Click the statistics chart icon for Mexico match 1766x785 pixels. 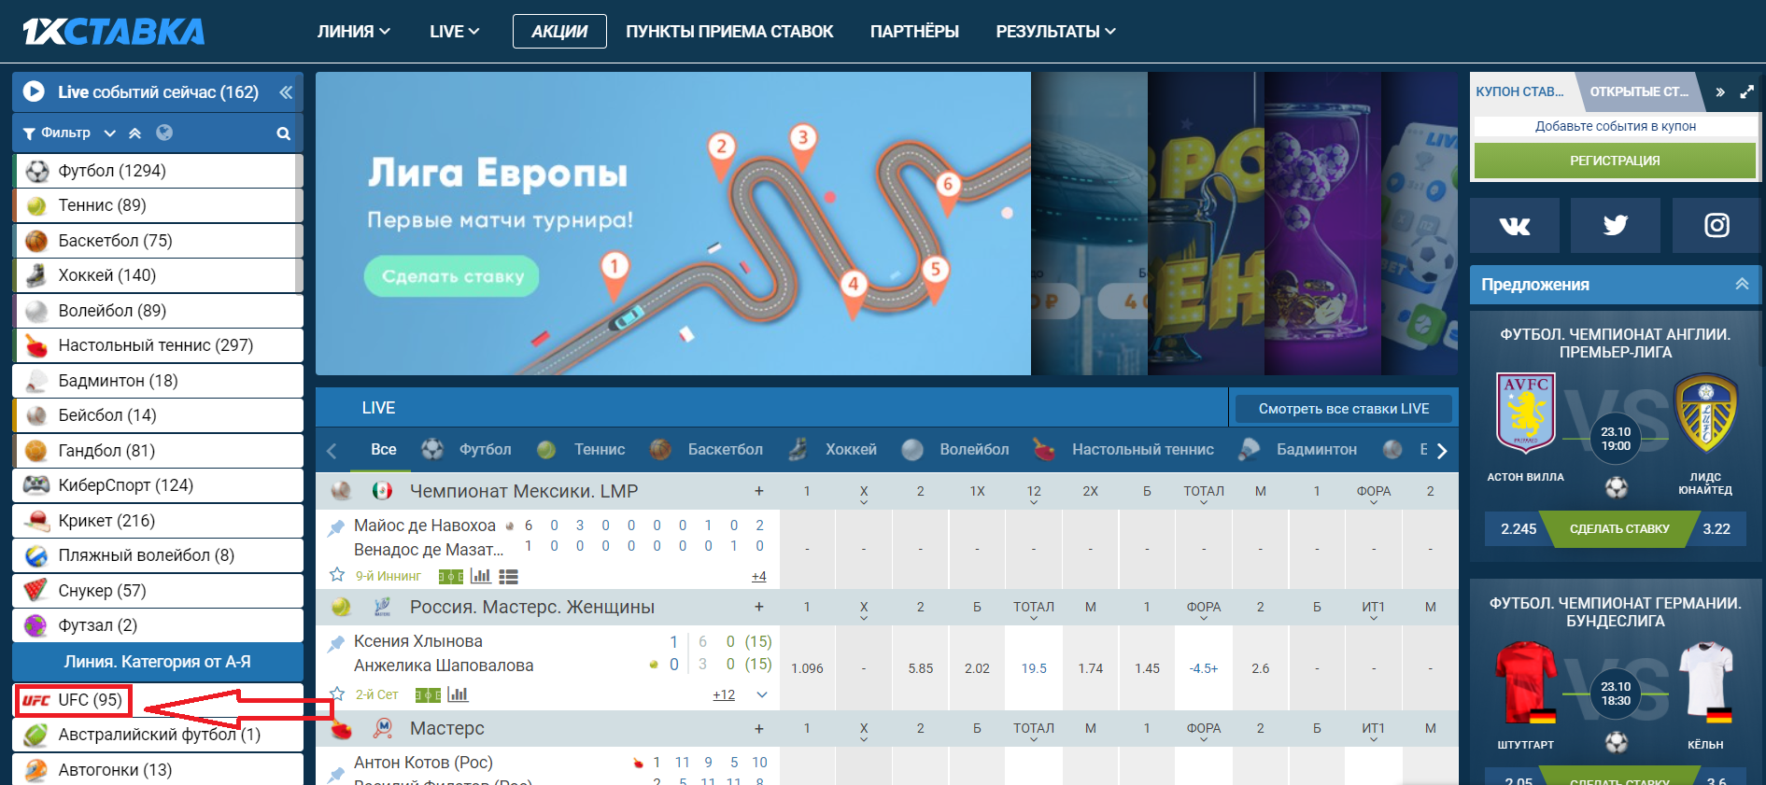pos(480,576)
